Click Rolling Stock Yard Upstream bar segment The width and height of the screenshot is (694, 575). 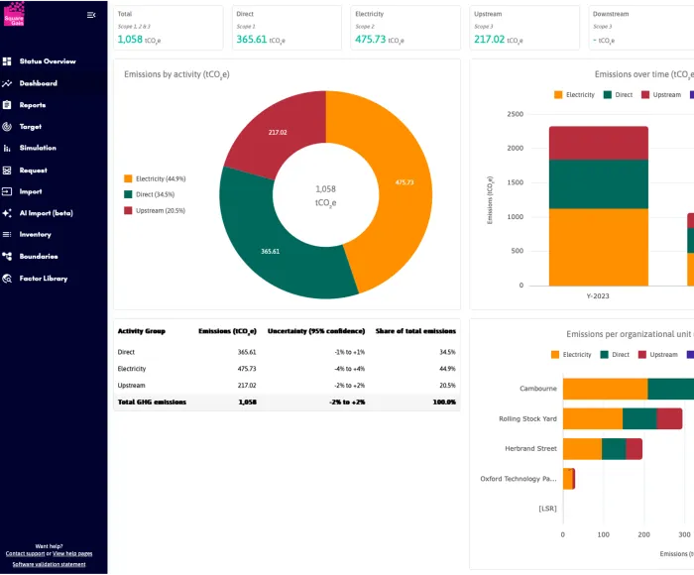pos(669,418)
